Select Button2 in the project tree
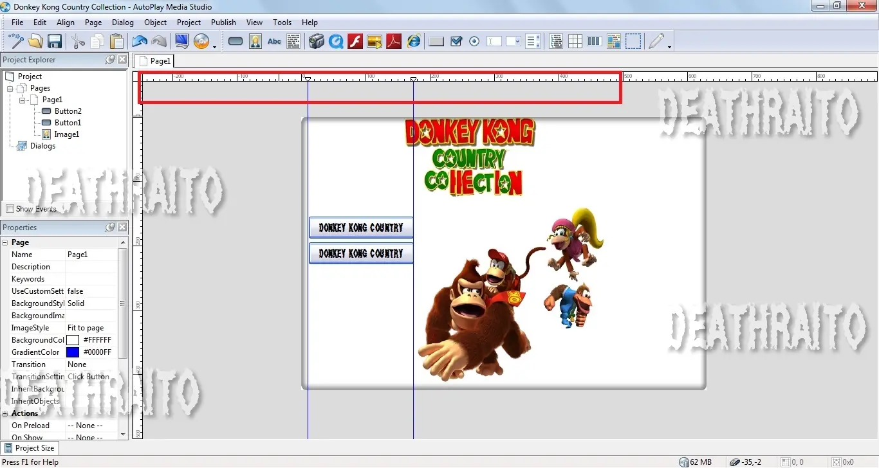 tap(68, 111)
